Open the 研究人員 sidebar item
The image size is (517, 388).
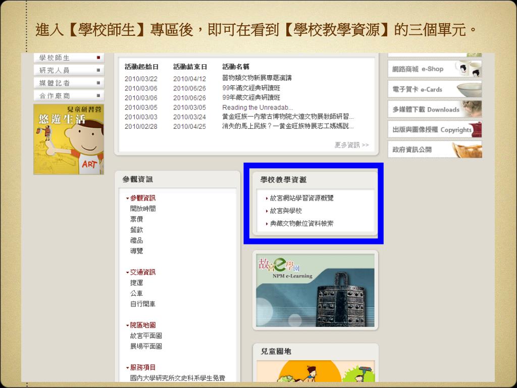coord(69,70)
